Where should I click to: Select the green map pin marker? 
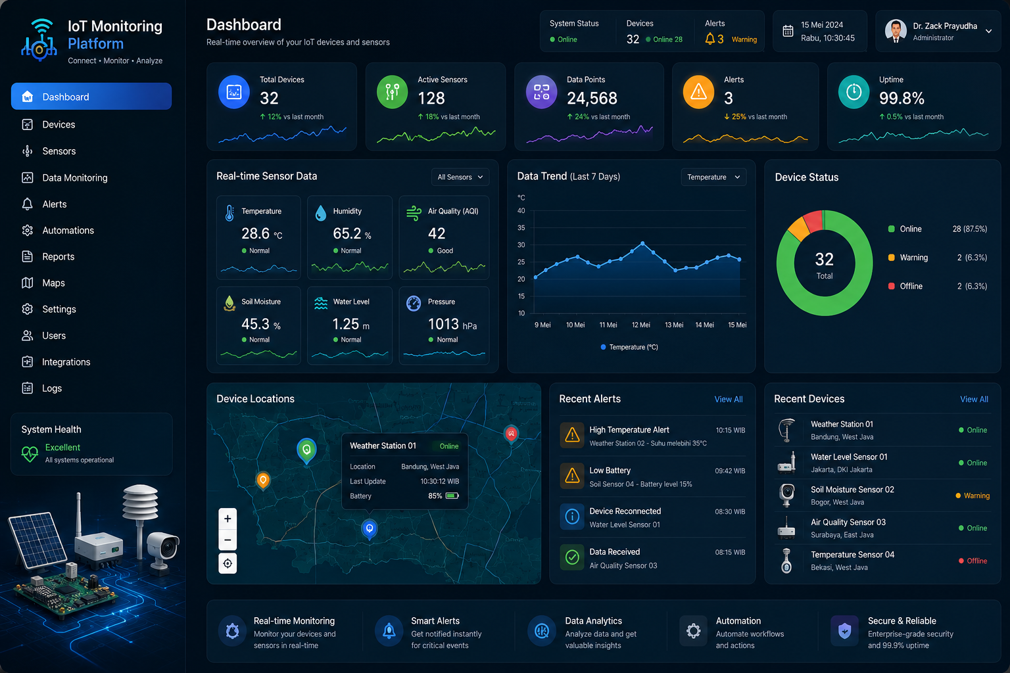coord(306,451)
